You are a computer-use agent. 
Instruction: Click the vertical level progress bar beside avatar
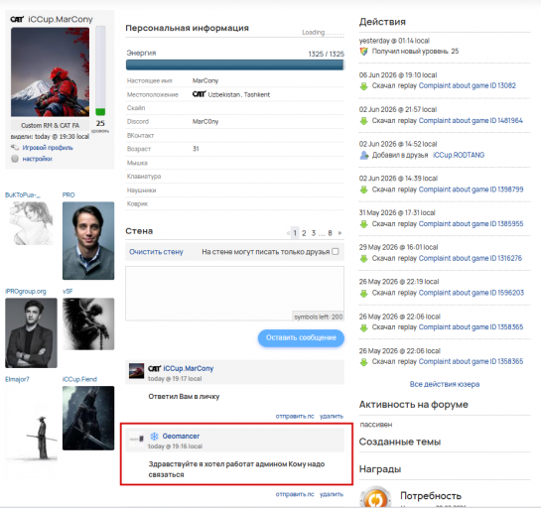pyautogui.click(x=100, y=70)
